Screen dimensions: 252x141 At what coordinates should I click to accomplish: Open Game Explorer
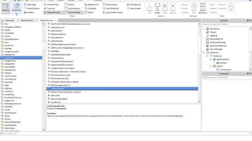[31, 9]
